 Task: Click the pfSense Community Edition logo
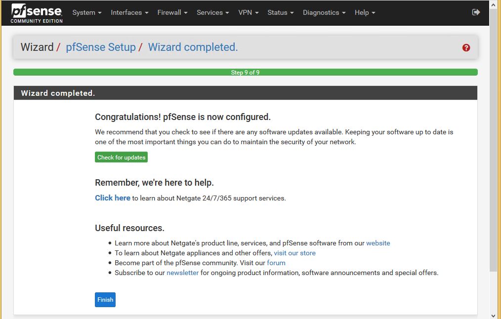click(37, 13)
